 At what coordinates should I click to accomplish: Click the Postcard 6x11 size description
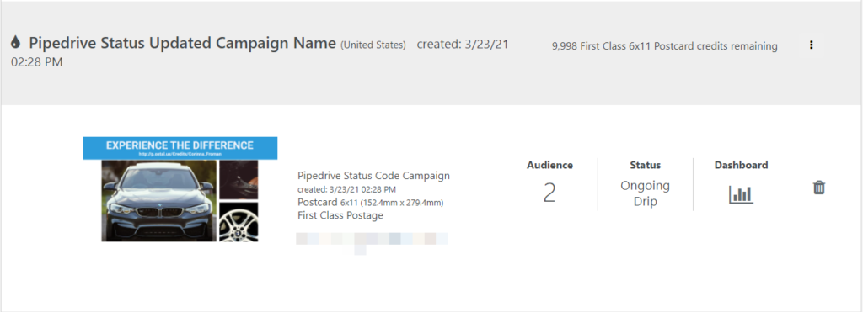[x=371, y=202]
